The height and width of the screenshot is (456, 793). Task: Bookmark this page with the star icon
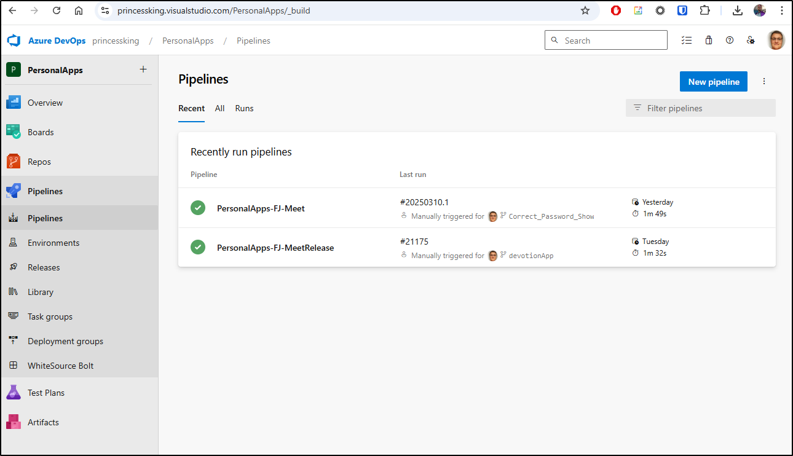pyautogui.click(x=585, y=10)
